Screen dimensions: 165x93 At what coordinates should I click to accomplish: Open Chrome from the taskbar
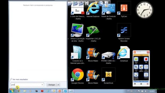[x=19, y=91]
